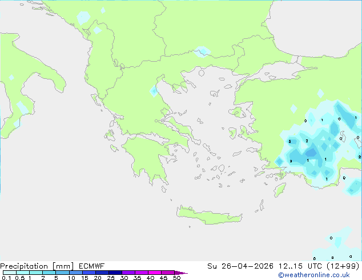Select the blue 10–15 legend swatch
The width and height of the screenshot is (362, 280).
click(75, 273)
